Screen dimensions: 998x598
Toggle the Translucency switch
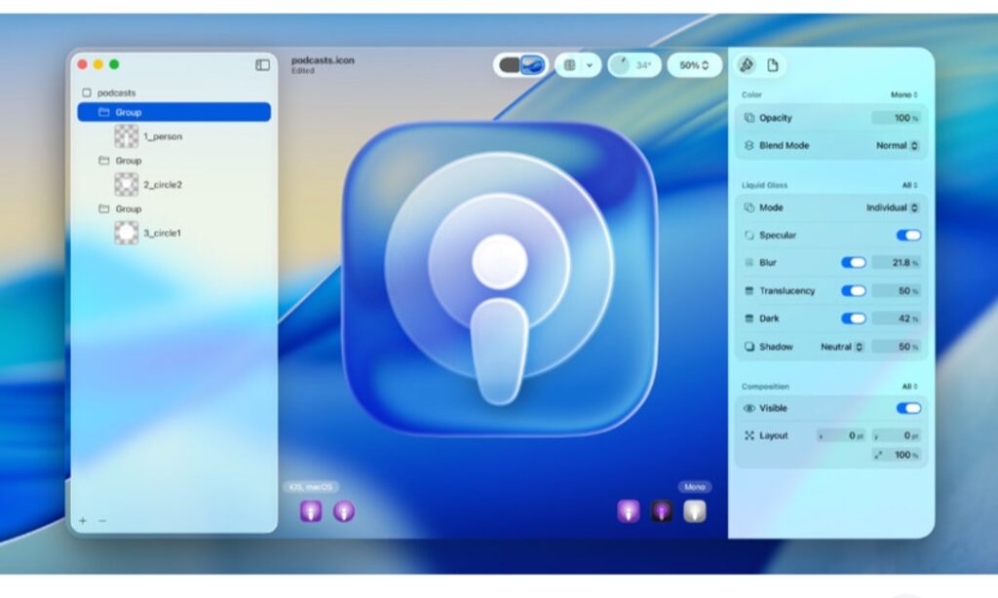pyautogui.click(x=854, y=291)
